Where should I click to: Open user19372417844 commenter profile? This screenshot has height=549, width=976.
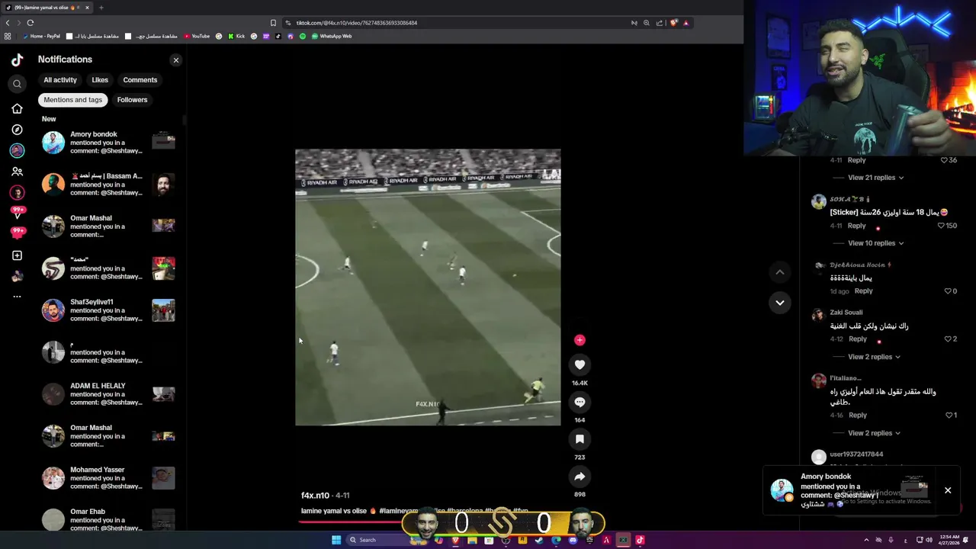click(x=856, y=454)
